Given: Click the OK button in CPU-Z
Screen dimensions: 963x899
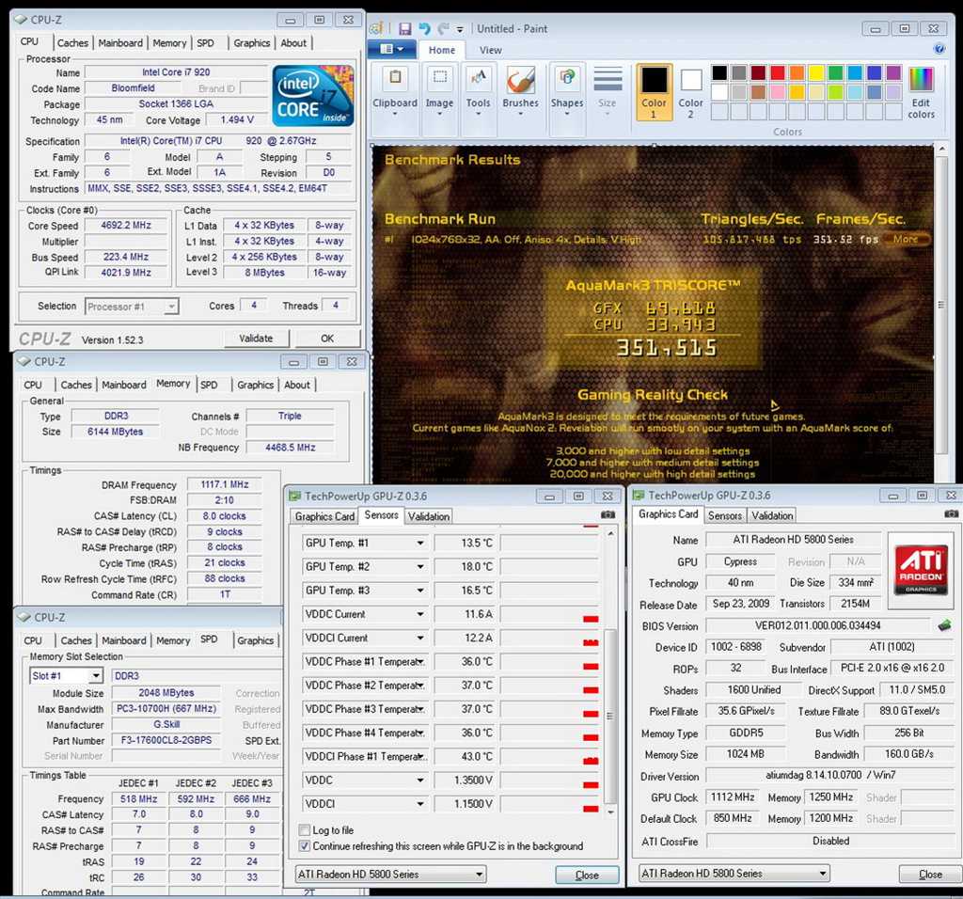Looking at the screenshot, I should (327, 339).
